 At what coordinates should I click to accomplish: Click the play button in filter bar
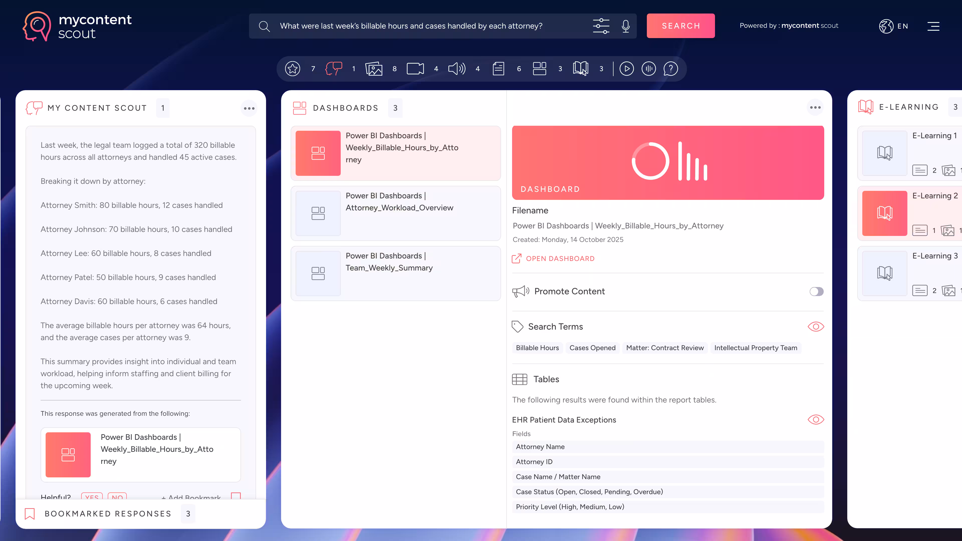pos(627,69)
